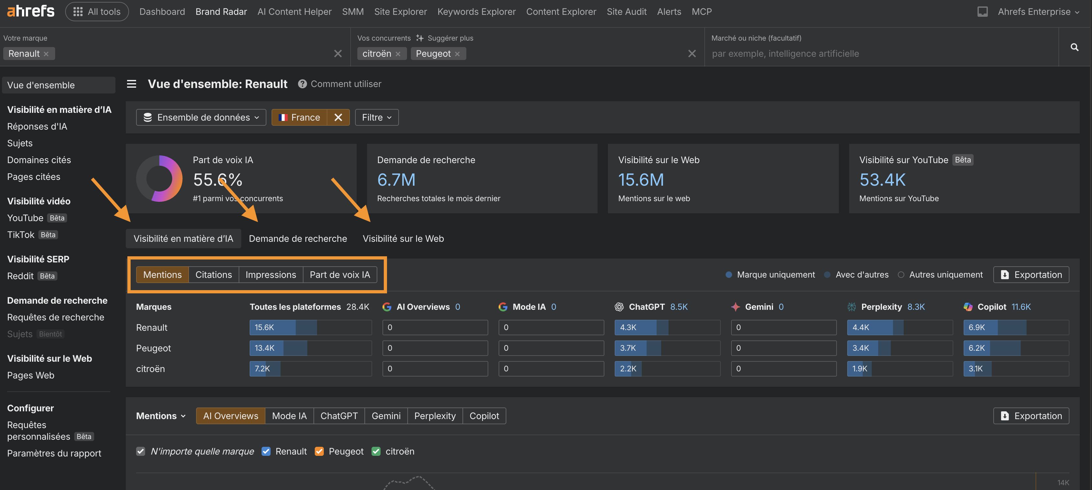The image size is (1092, 490).
Task: Open the Filtre dropdown
Action: tap(376, 117)
